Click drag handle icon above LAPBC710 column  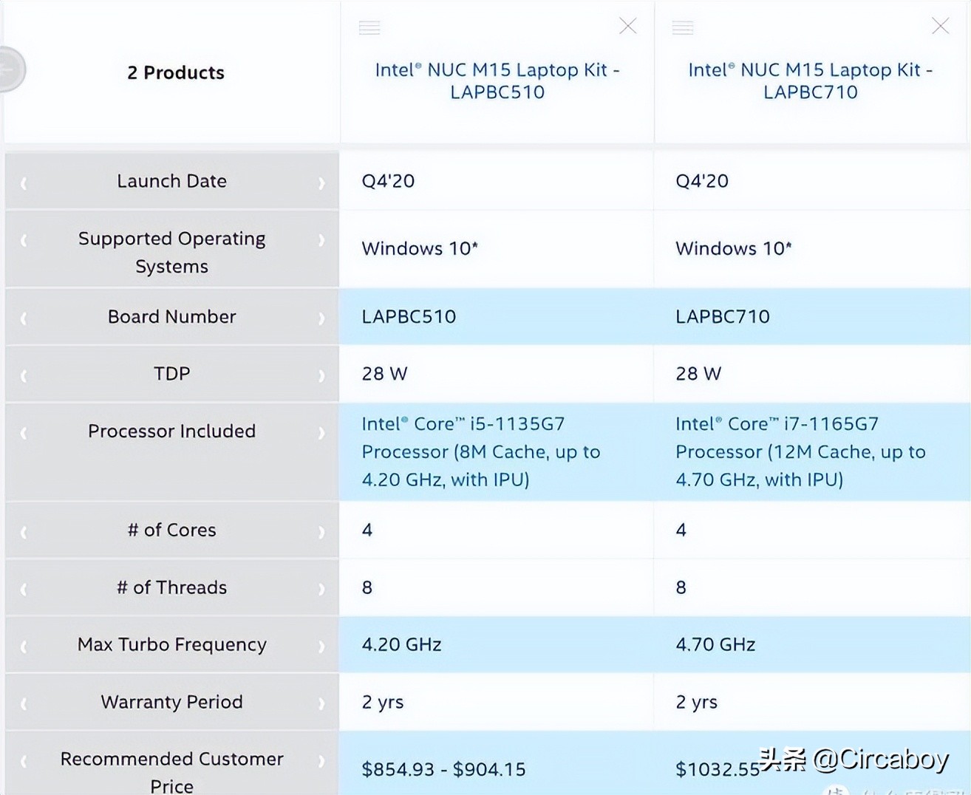tap(683, 28)
